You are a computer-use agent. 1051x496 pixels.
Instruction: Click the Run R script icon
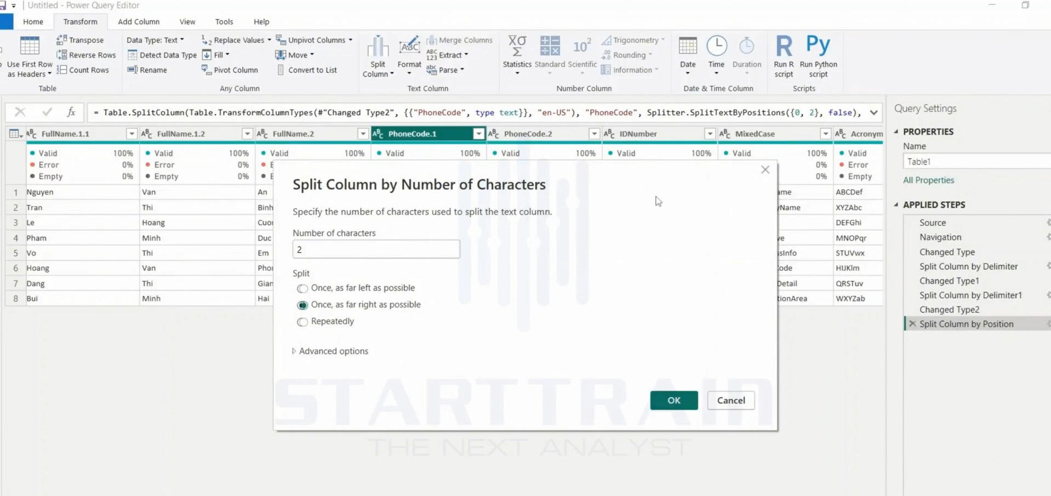784,46
